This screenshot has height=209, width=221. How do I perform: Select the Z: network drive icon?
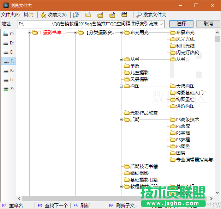(8, 89)
